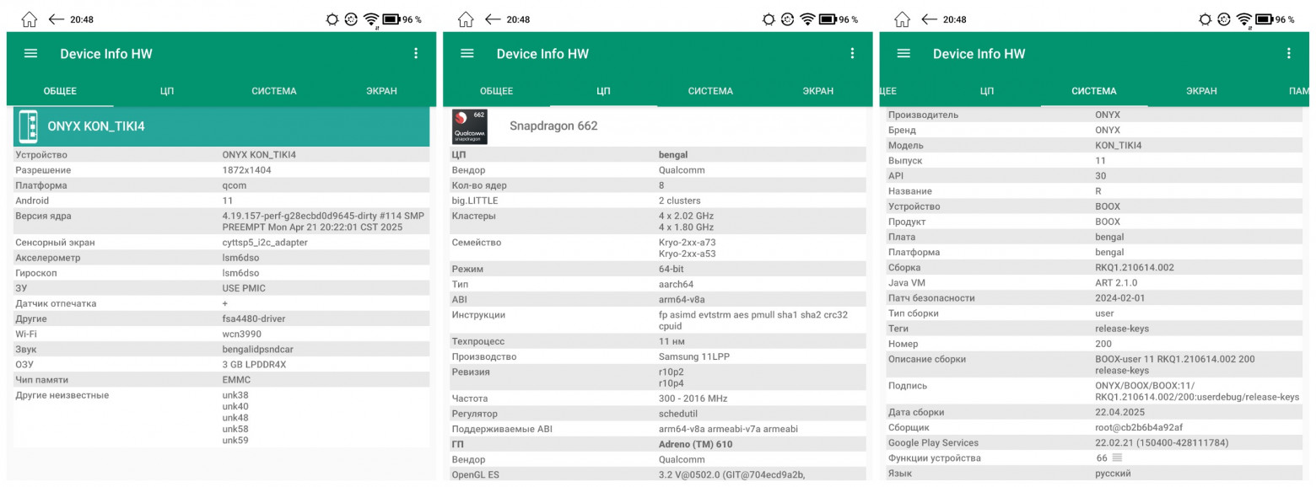Tap the Wi-Fi status icon on Snapdragon screen
Image resolution: width=1316 pixels, height=487 pixels.
(x=807, y=19)
